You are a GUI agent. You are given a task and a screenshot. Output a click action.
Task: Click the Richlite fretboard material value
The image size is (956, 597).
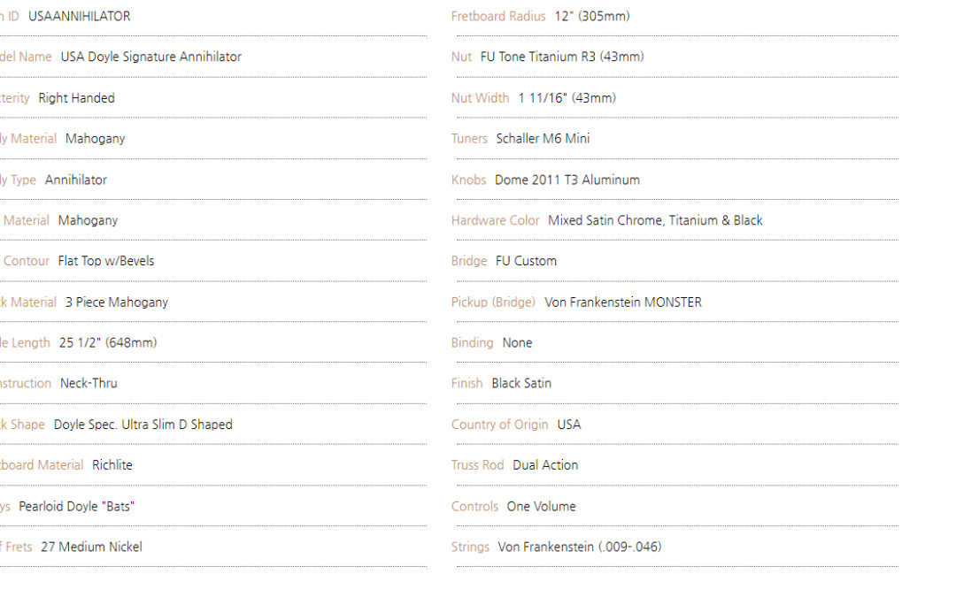112,465
